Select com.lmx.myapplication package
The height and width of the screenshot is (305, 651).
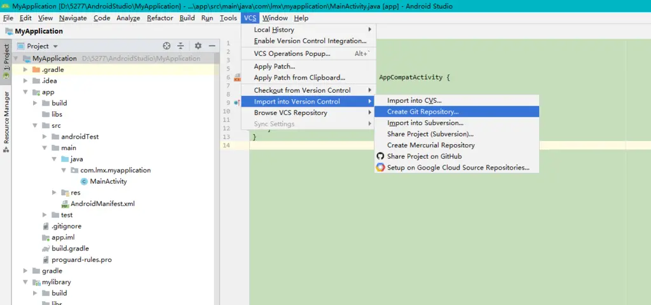(116, 170)
